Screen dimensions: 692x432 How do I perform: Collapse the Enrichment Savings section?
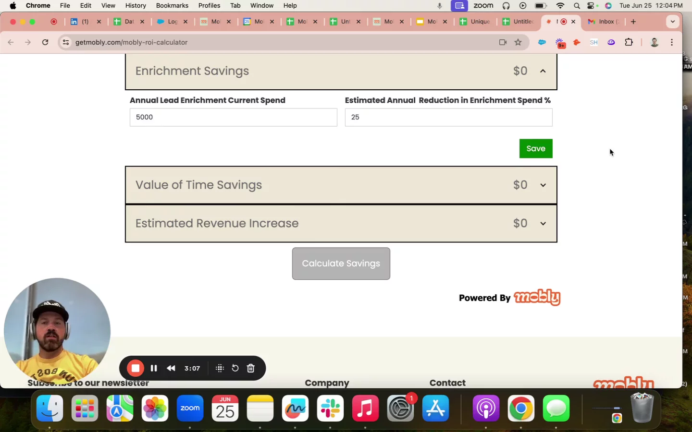click(543, 71)
